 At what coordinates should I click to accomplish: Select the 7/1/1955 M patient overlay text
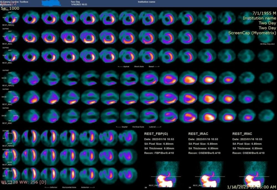[264, 13]
